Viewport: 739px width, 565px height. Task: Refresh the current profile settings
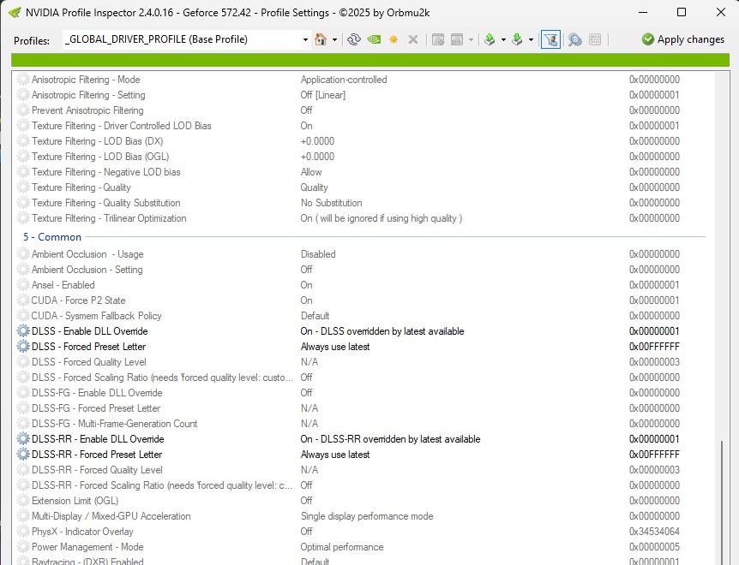coord(354,39)
